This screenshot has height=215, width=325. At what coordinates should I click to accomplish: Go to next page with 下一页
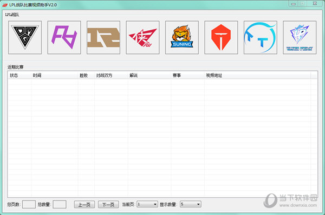108,204
